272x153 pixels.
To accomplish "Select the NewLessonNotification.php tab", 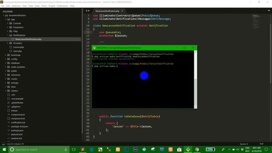I will 107,11.
